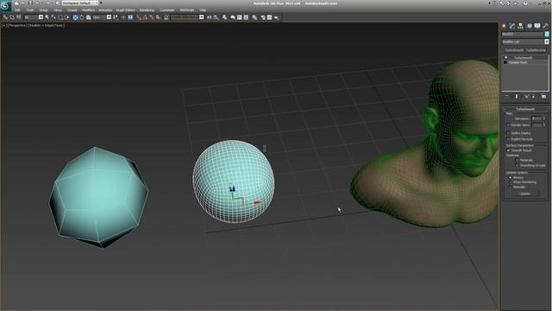
Task: Enable the Explicit Normals checkbox
Action: [508, 139]
